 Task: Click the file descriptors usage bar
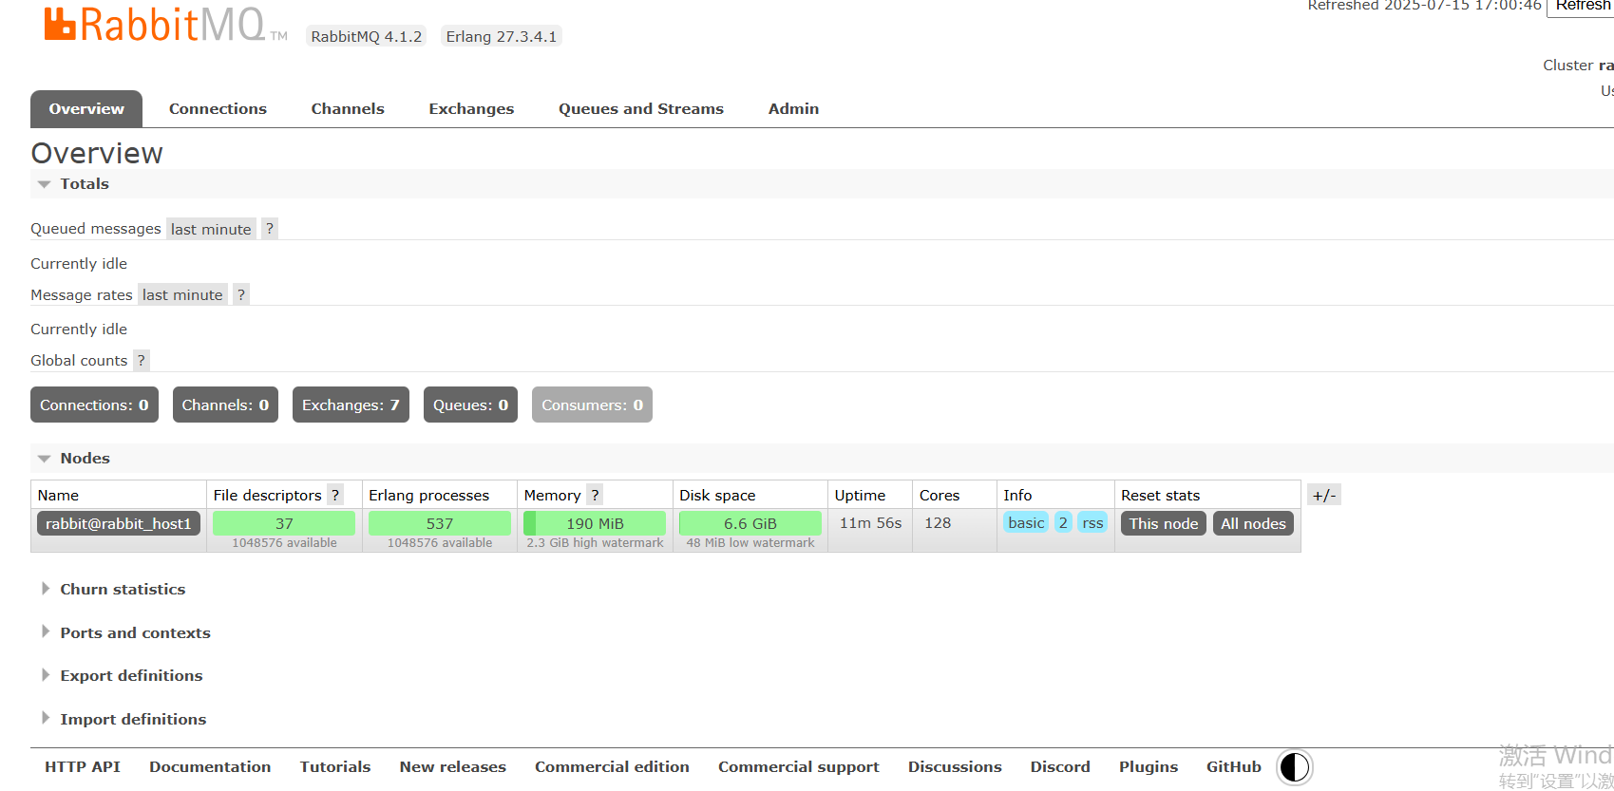point(284,523)
